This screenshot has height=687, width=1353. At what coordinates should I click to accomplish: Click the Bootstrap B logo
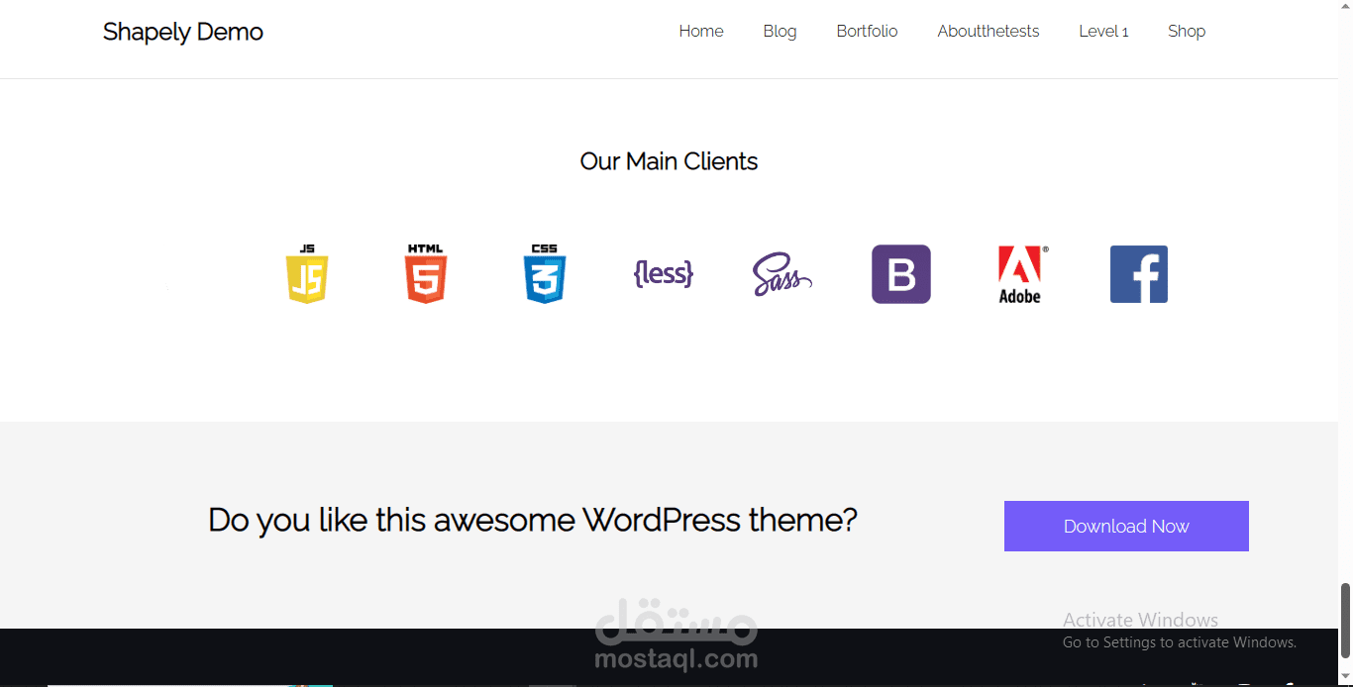(901, 274)
